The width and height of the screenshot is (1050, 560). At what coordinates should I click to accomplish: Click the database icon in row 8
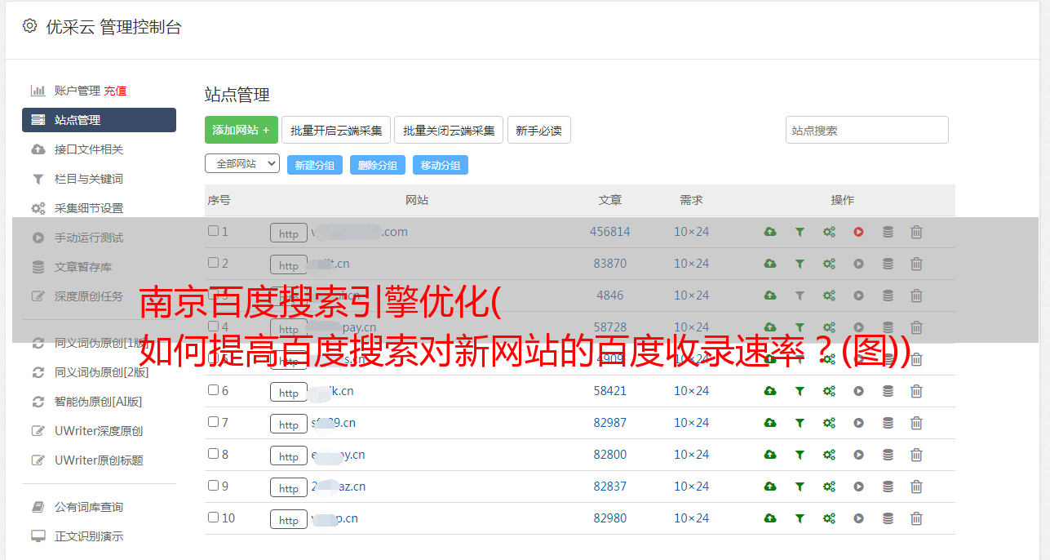click(x=888, y=455)
